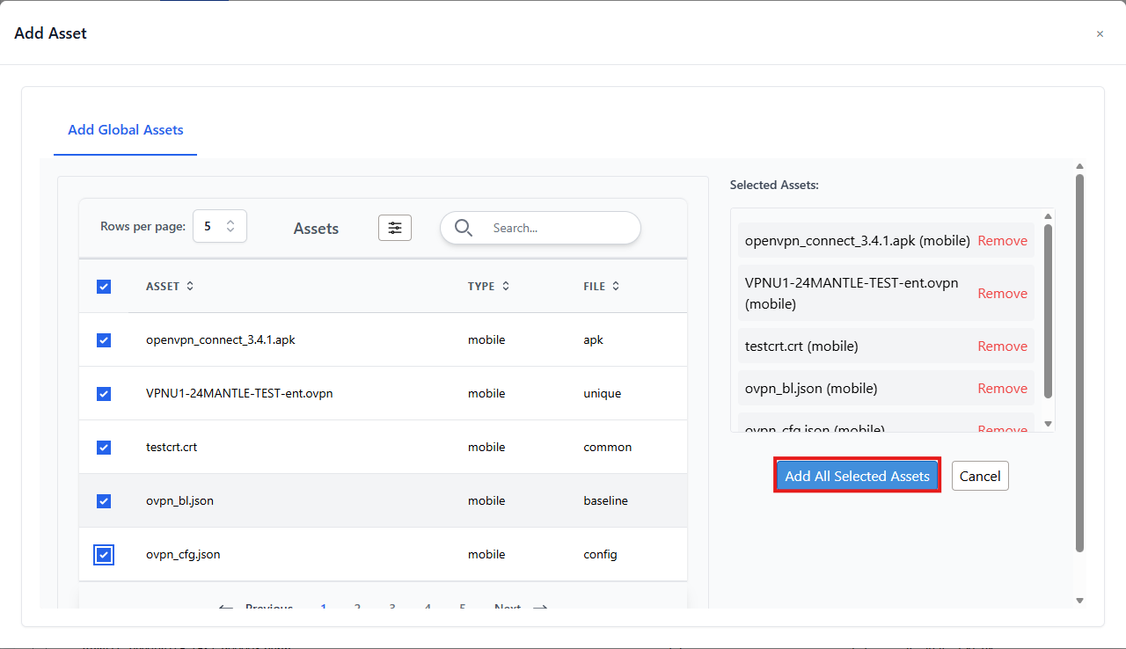1126x649 pixels.
Task: Click 'ovpn_bl.json (mobile)' in selected assets
Action: (x=811, y=389)
